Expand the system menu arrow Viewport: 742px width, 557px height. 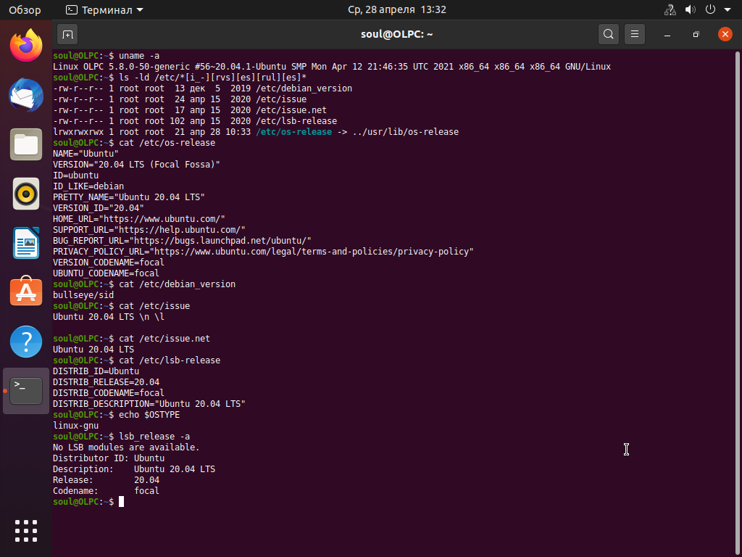coord(728,9)
